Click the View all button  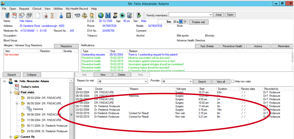coord(221,82)
